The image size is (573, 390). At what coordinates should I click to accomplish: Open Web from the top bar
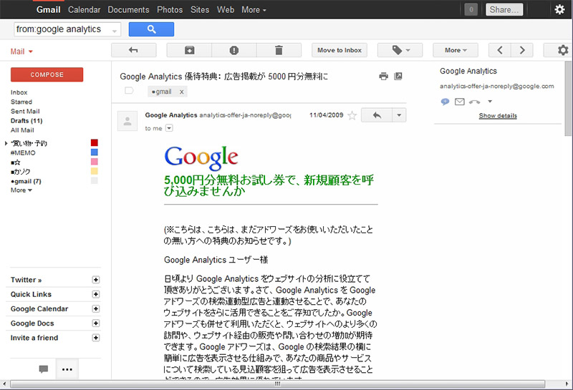[226, 10]
